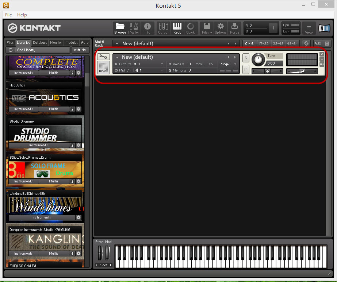This screenshot has height=282, width=337.
Task: Click the Tune knob
Action: [x=258, y=59]
